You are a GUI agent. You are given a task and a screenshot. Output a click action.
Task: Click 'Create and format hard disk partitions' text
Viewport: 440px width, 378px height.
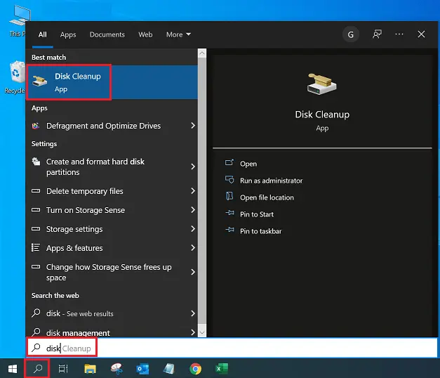[95, 167]
